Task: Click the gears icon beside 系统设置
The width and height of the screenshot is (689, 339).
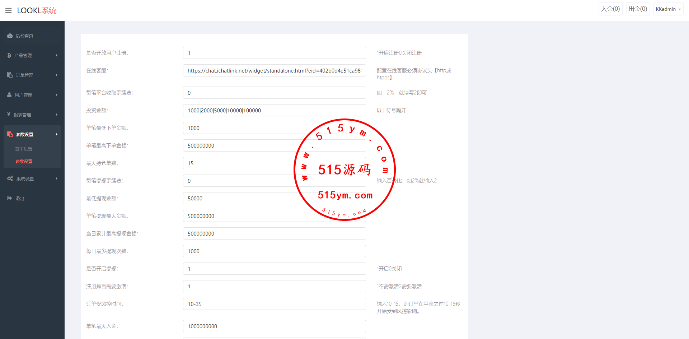Action: [x=10, y=178]
